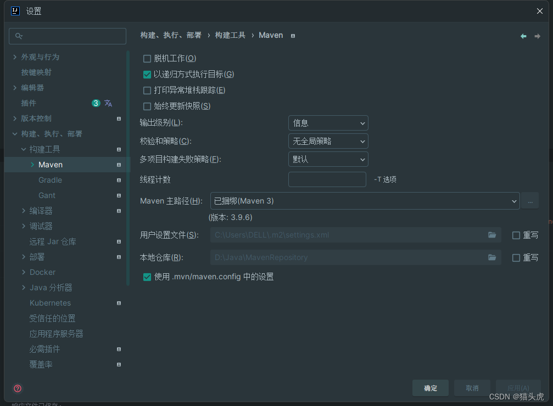Click the forward navigation arrow
This screenshot has width=553, height=406.
[537, 36]
